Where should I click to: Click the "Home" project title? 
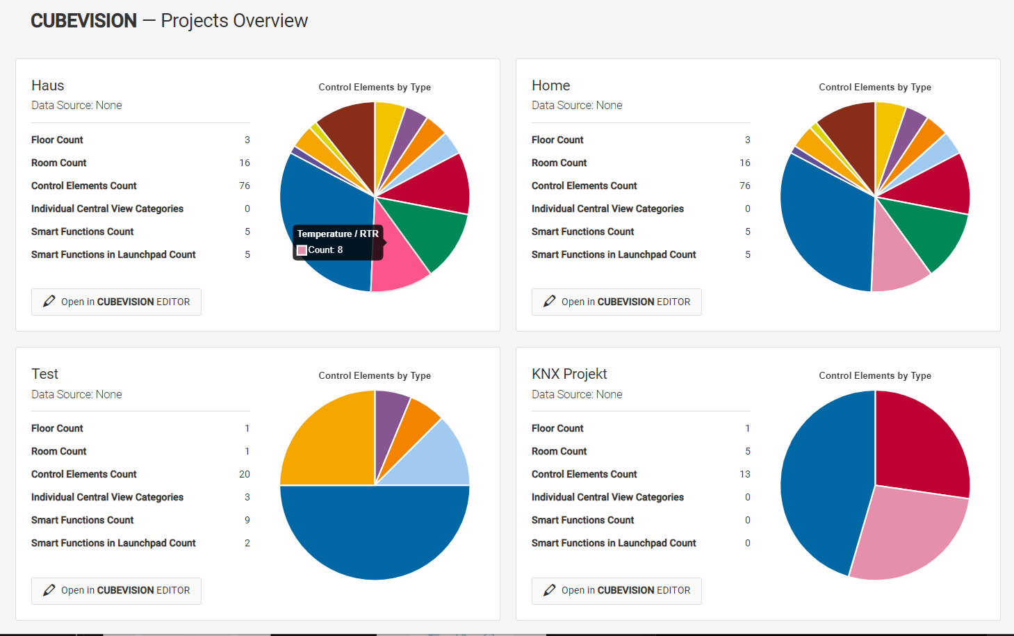(x=551, y=85)
